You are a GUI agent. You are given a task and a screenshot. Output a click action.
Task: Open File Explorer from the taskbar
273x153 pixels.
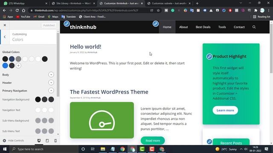tap(103, 149)
